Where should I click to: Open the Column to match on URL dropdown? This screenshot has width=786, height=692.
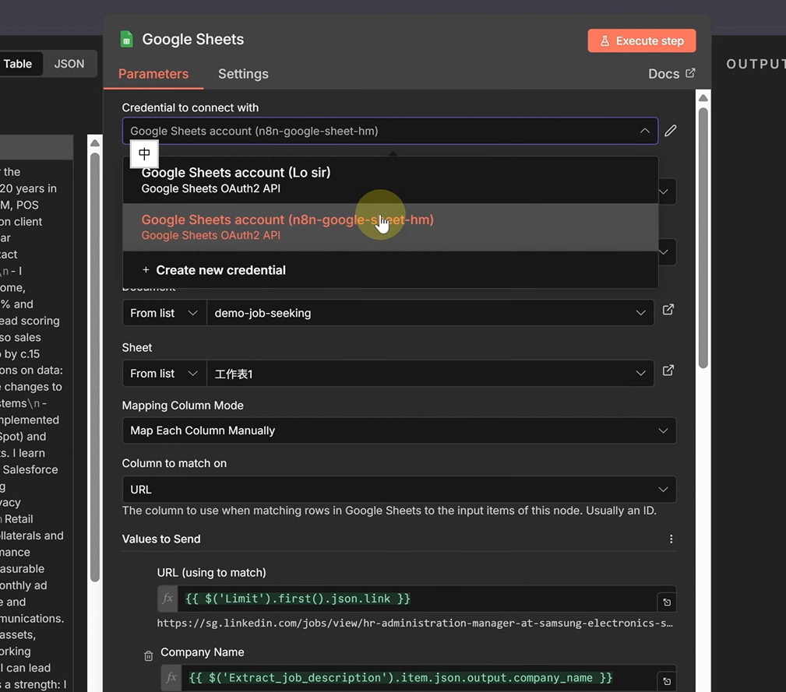[399, 490]
